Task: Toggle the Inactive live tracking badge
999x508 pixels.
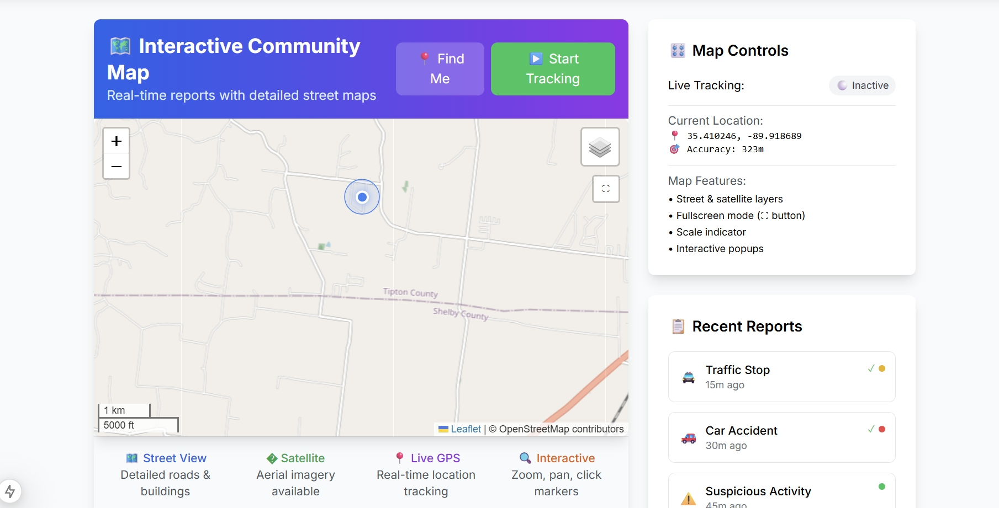Action: (861, 85)
